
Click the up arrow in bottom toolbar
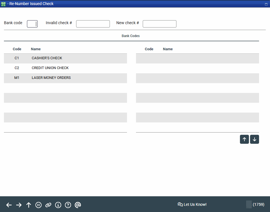click(x=29, y=205)
